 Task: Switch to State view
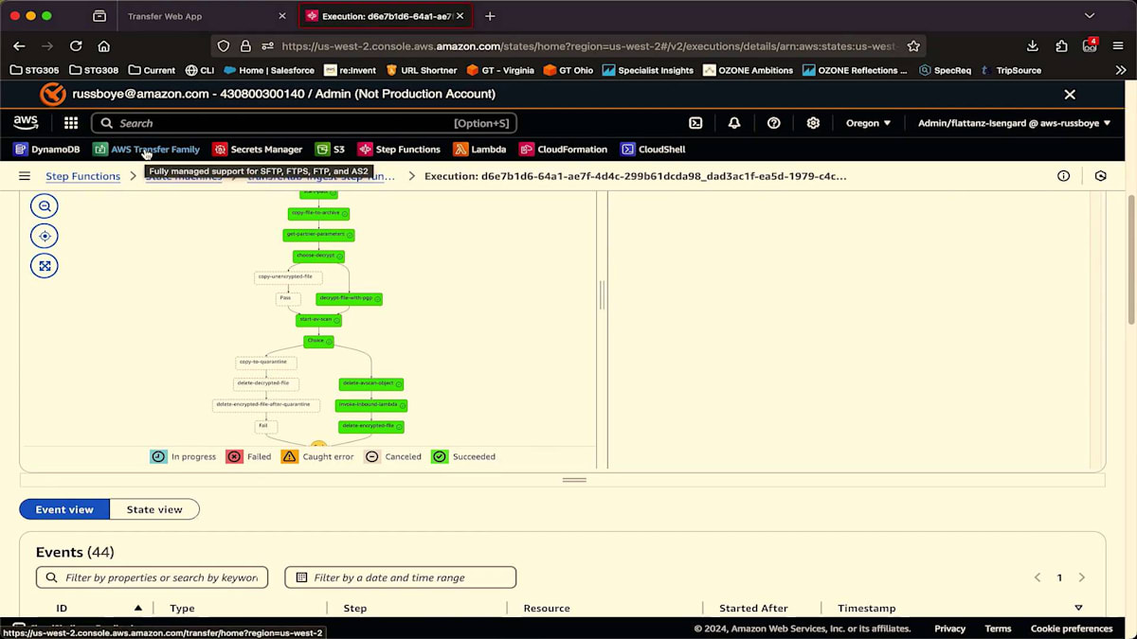[x=154, y=509]
